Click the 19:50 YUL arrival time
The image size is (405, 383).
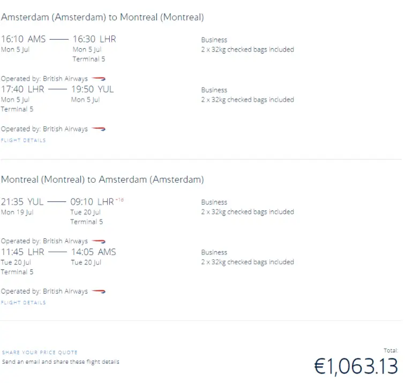92,89
